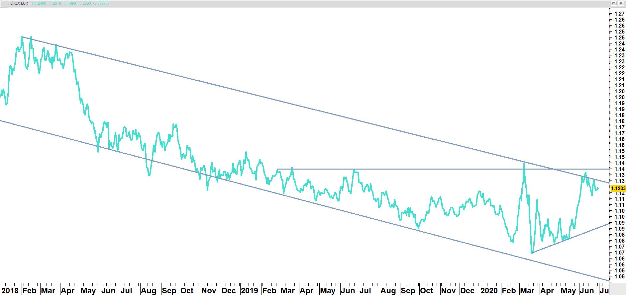Click the Dec label just before 2019
The height and width of the screenshot is (295, 627).
point(229,291)
